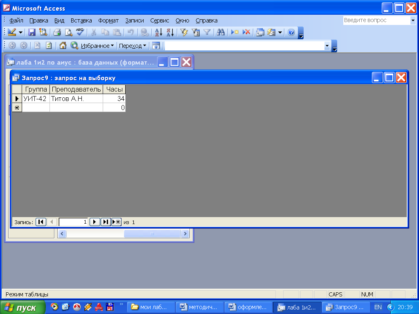
Task: Click the Insert Hyperlink icon
Action: [x=144, y=32]
